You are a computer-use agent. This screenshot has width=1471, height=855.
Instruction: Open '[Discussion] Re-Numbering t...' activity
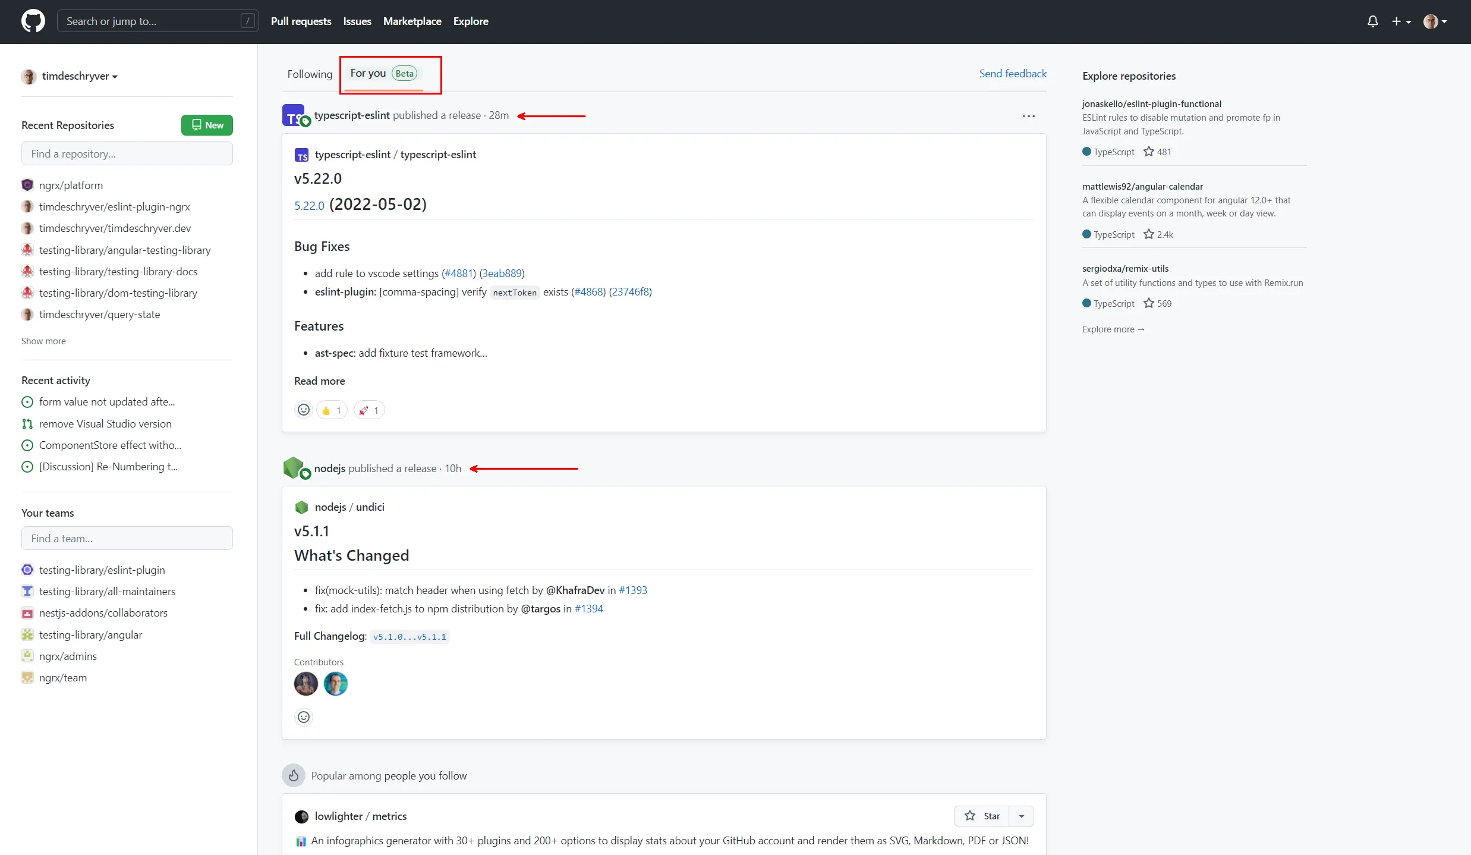(108, 466)
